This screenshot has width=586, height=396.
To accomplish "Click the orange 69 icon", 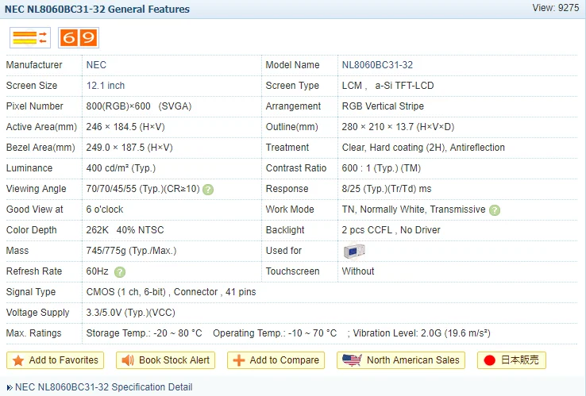I will click(x=79, y=38).
